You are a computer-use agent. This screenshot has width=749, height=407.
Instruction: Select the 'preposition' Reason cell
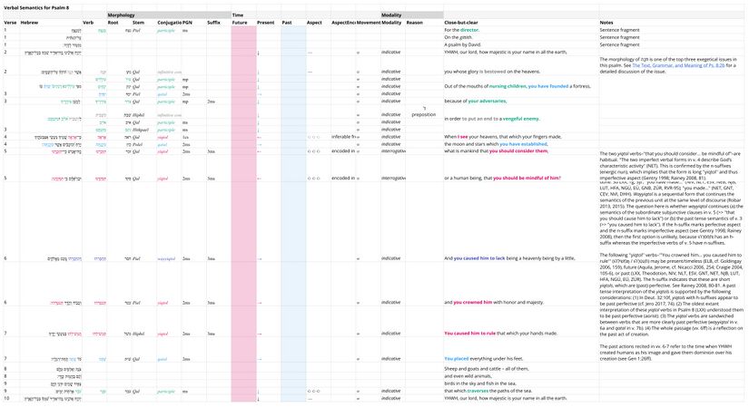tap(424, 115)
